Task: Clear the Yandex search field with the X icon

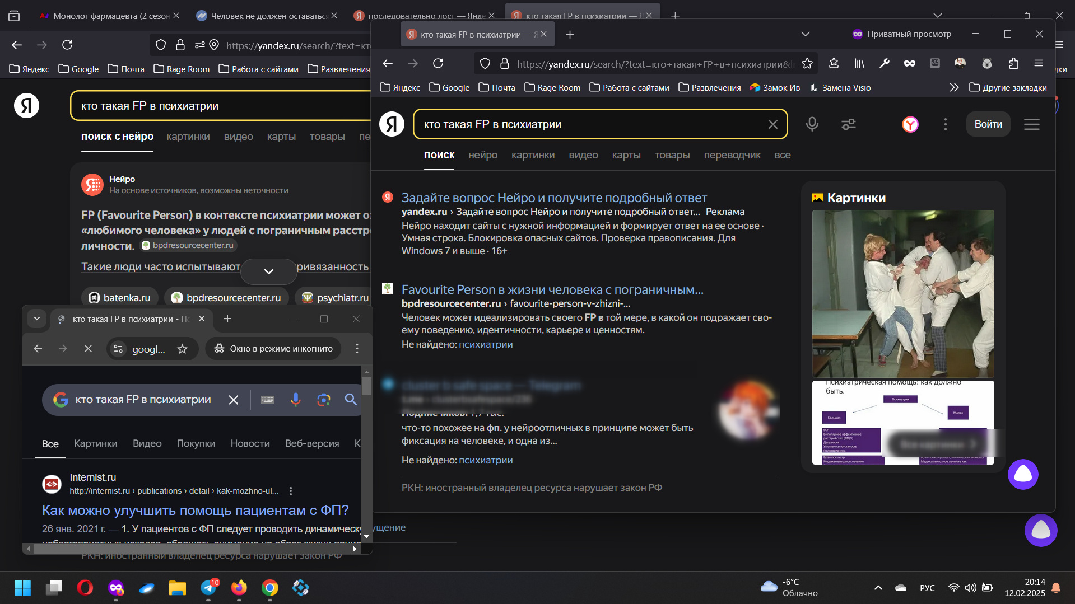Action: [x=772, y=124]
